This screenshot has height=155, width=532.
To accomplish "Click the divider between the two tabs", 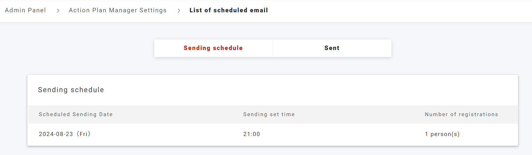I will click(273, 48).
